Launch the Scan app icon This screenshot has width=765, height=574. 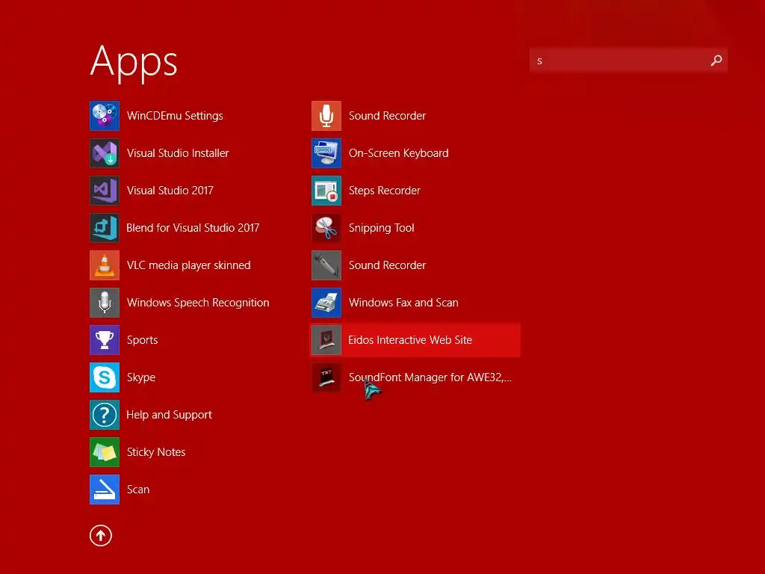[x=105, y=489]
